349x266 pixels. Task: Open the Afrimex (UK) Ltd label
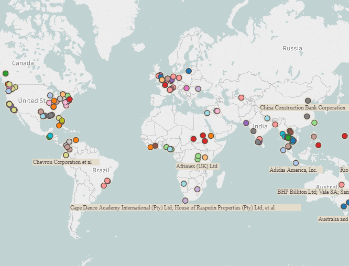(x=197, y=166)
